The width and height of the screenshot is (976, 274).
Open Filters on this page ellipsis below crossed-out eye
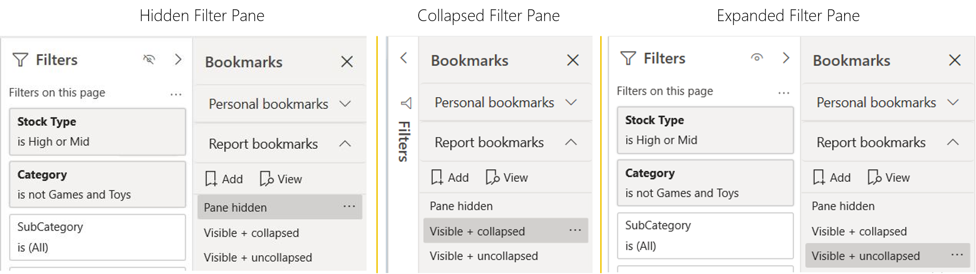[176, 94]
